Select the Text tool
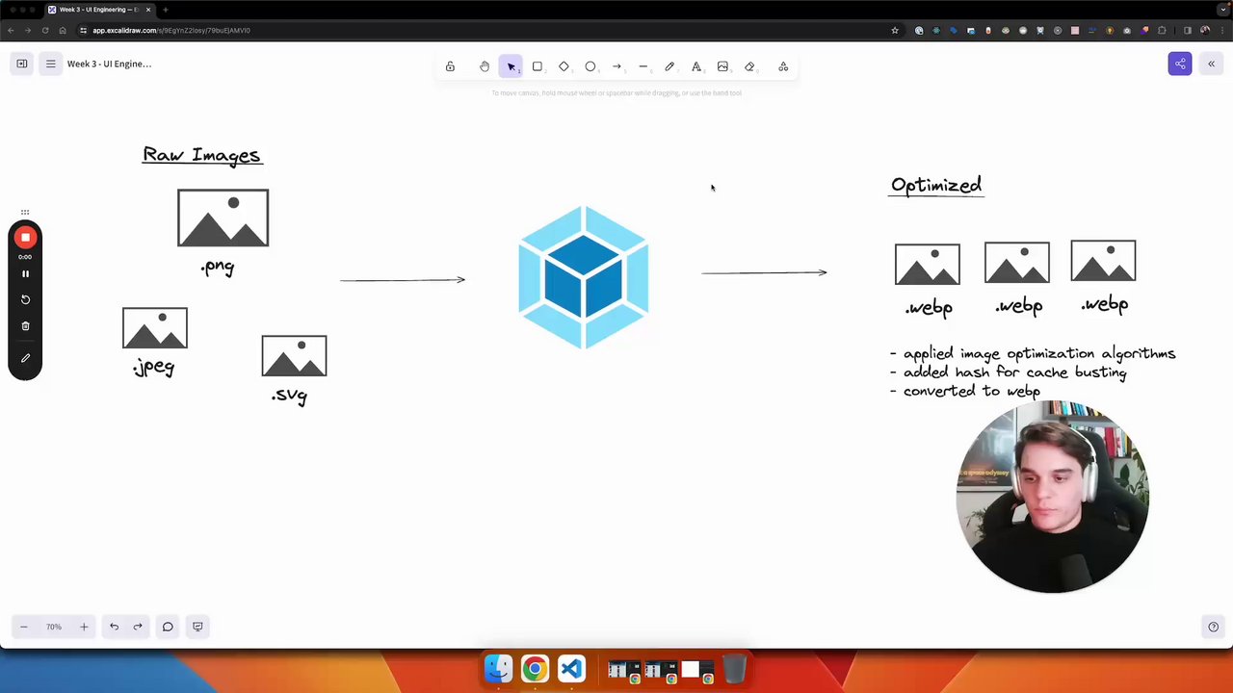Viewport: 1233px width, 693px height. (696, 66)
